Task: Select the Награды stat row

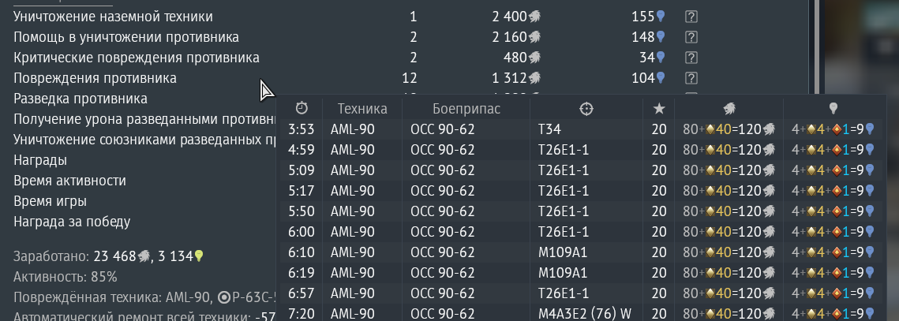Action: click(x=40, y=160)
